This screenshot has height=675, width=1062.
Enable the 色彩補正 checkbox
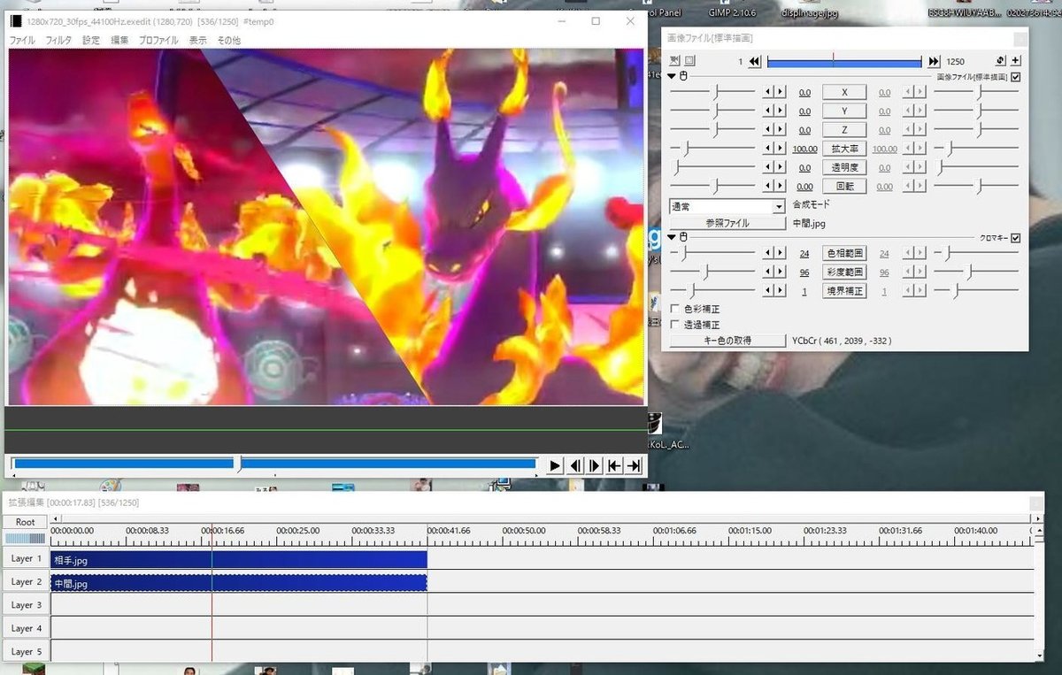click(675, 309)
